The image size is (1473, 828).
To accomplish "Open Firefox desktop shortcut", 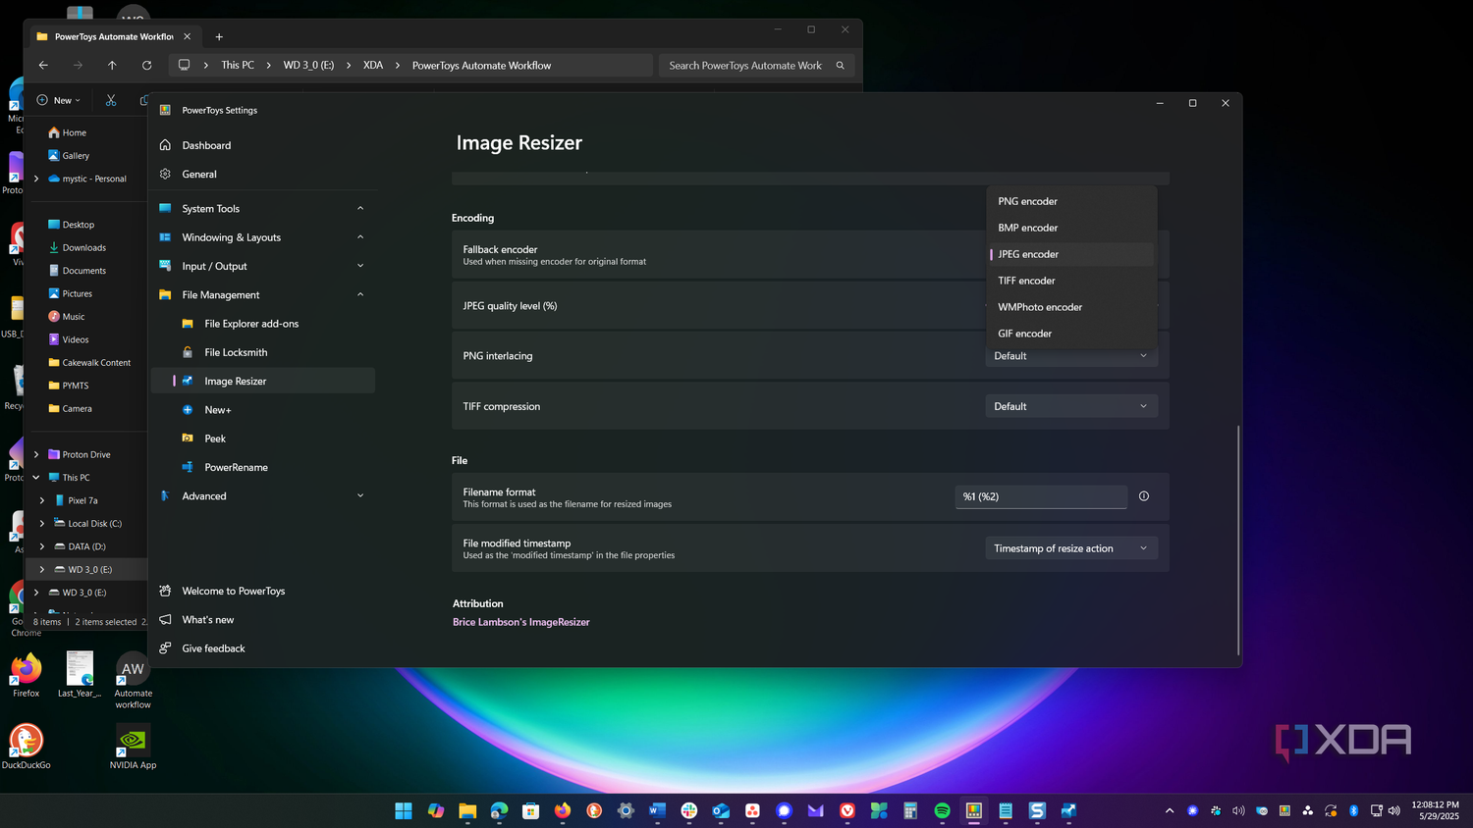I will (27, 674).
